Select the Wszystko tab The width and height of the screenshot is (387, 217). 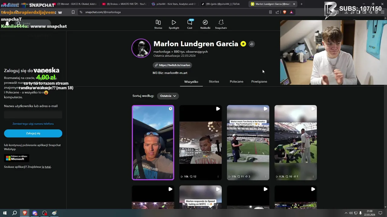191,82
